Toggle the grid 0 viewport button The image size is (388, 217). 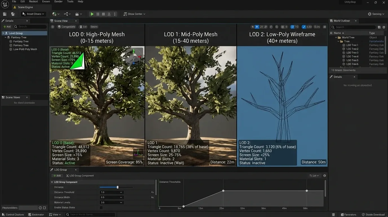click(x=285, y=27)
